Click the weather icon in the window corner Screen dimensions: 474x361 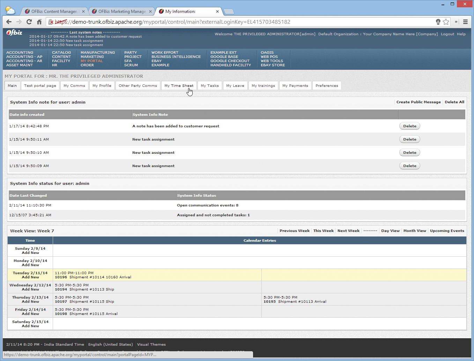click(x=9, y=10)
